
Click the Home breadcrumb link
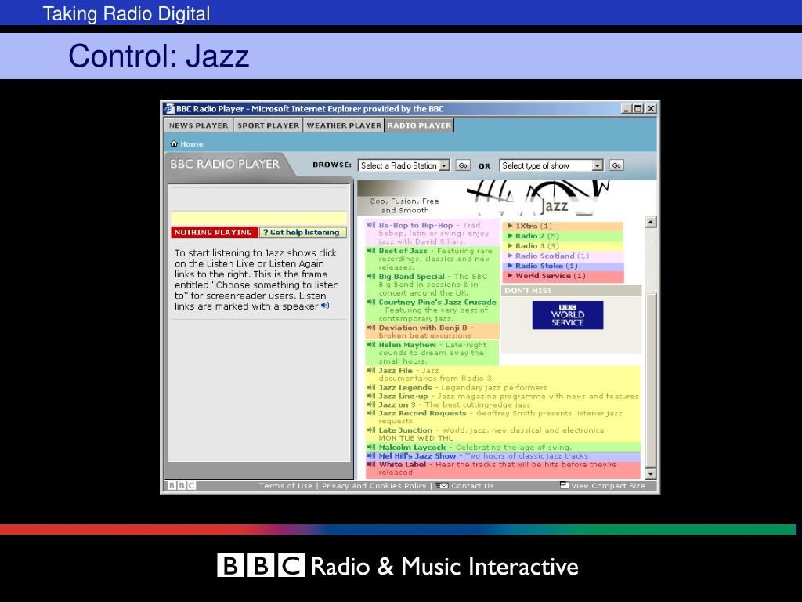click(x=191, y=144)
